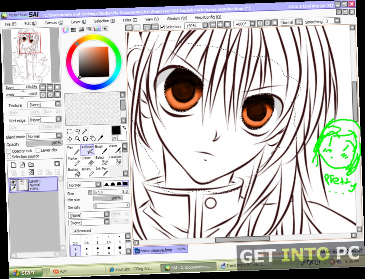Swap foreground and background colors

(124, 128)
